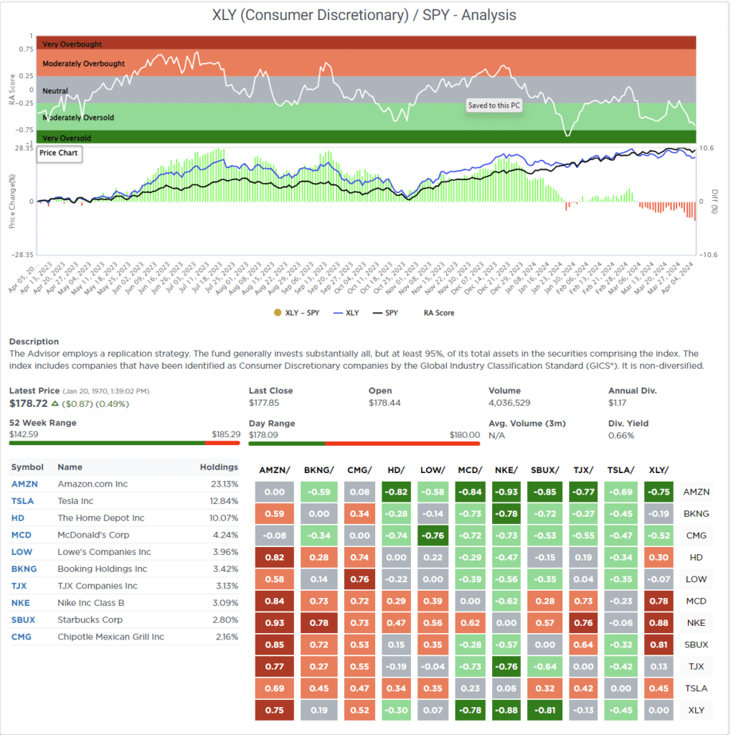Viewport: 731px width, 735px height.
Task: Click the gold XLY – SPY legend dot
Action: (278, 313)
